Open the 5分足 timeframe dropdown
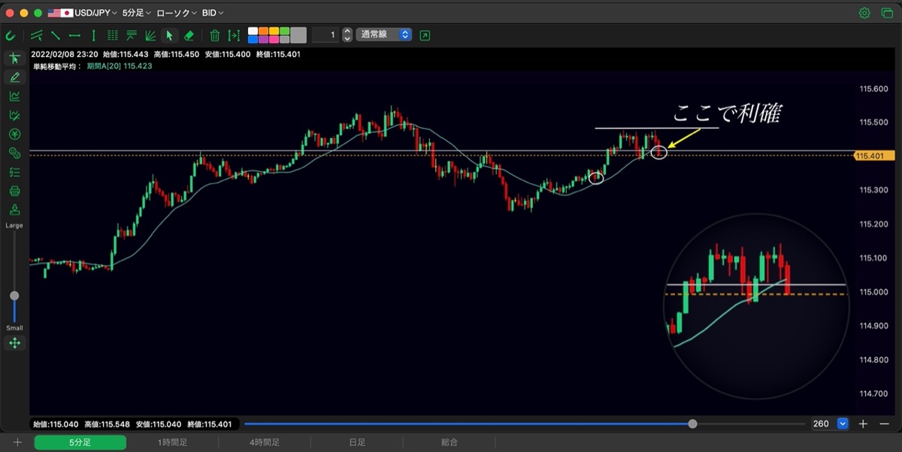Viewport: 902px width, 452px height. (x=137, y=13)
